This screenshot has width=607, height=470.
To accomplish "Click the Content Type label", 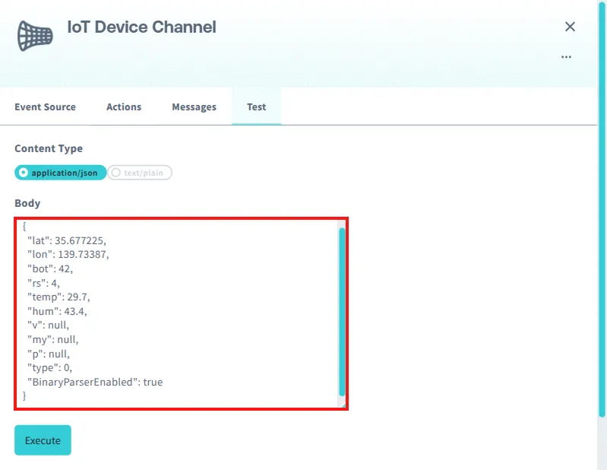I will click(x=49, y=148).
